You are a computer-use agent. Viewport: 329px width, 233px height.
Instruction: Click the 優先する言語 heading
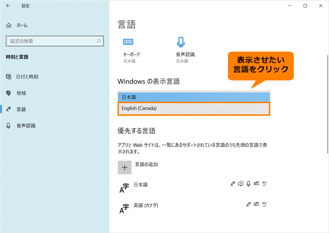click(136, 131)
